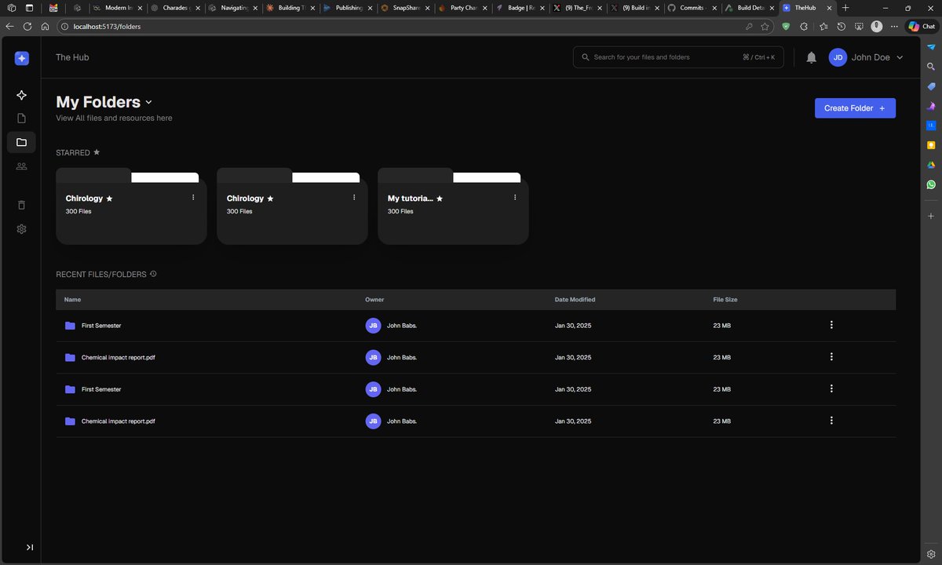This screenshot has height=565, width=942.
Task: Open Google Drive in browser sidebar
Action: pyautogui.click(x=931, y=165)
